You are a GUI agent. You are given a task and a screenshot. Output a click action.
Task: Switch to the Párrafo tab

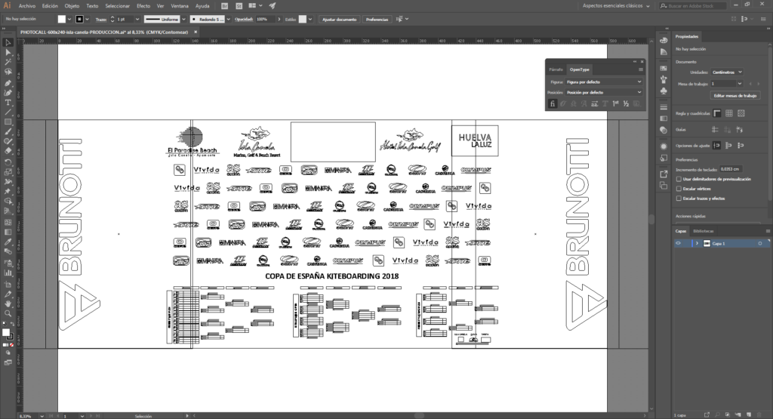coord(556,69)
